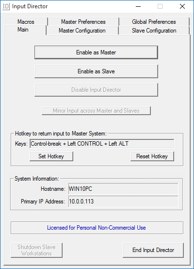Screen dimensions: 194x269
Task: Click the Hostname field showing WIN10PC
Action: coord(123,189)
